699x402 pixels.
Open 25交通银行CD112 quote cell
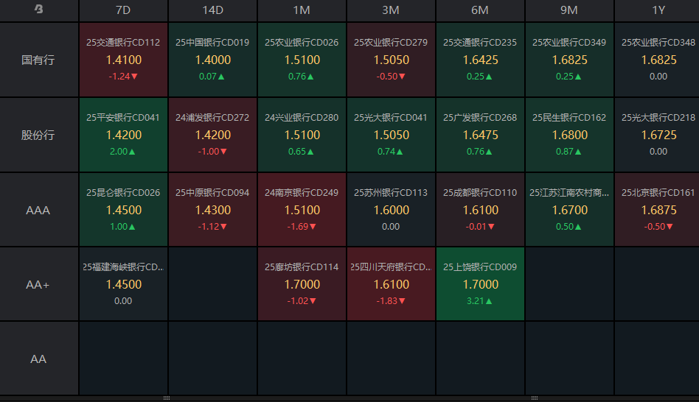(123, 60)
